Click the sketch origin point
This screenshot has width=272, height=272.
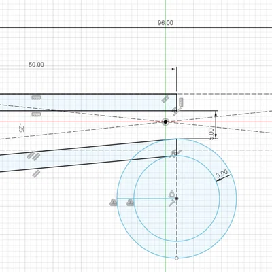pos(165,122)
